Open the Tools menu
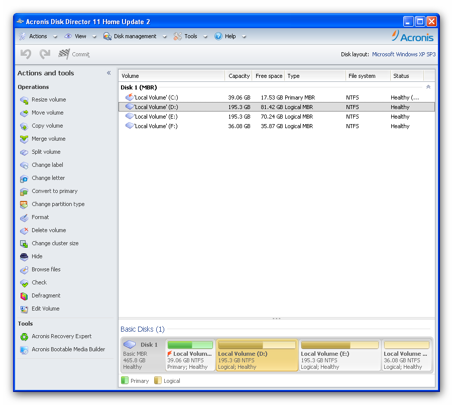Screen dimensions: 453x405 (191, 36)
